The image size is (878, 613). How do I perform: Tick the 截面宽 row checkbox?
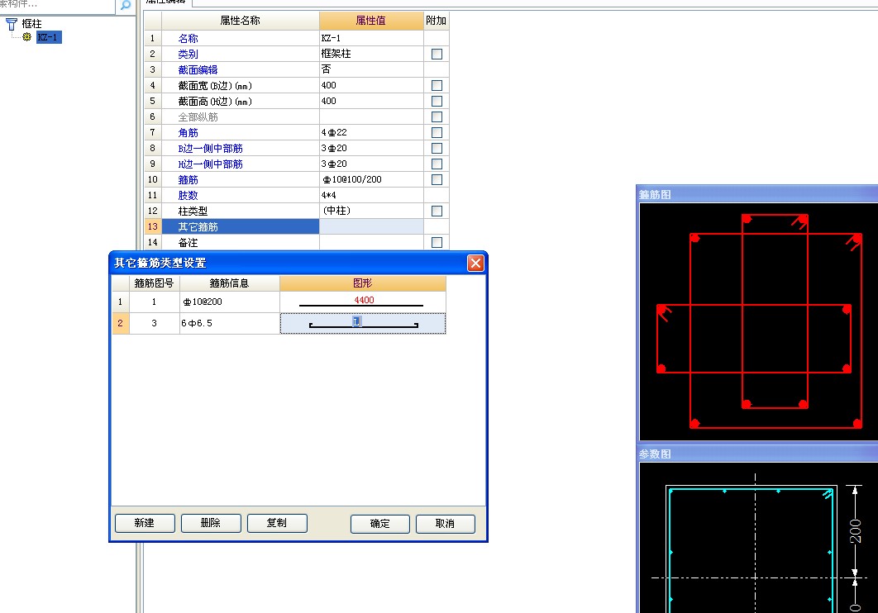pos(437,85)
